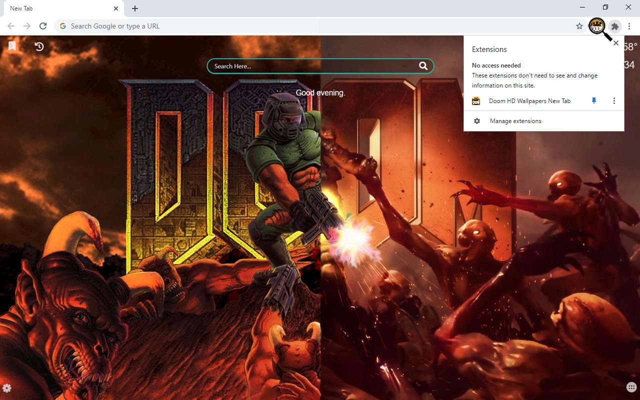Open the history clock icon
The width and height of the screenshot is (640, 400).
[39, 46]
